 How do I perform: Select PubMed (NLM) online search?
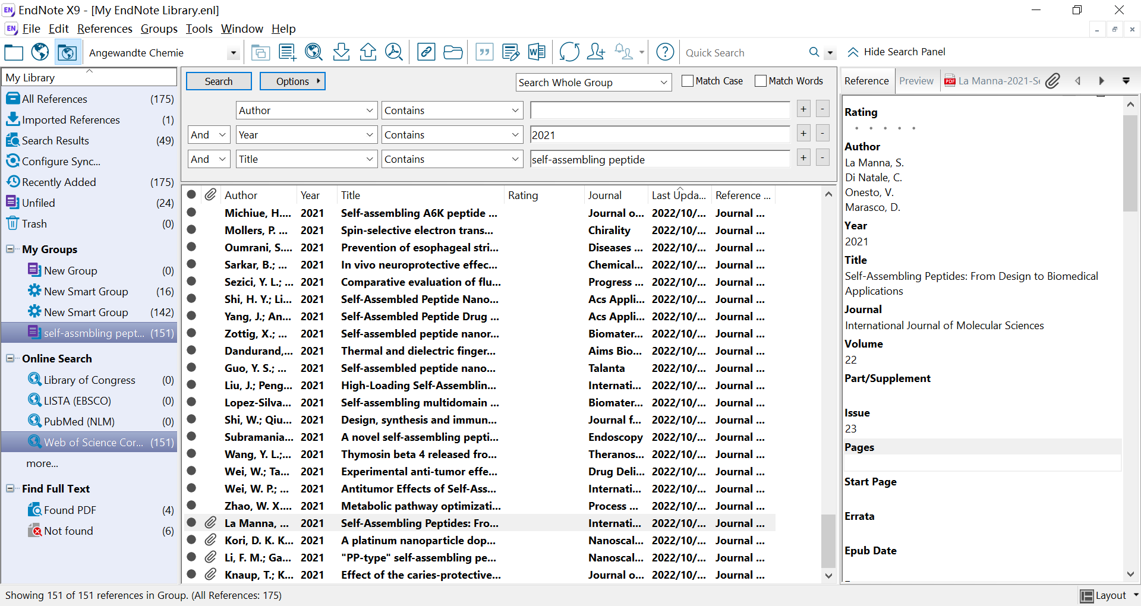coord(89,421)
